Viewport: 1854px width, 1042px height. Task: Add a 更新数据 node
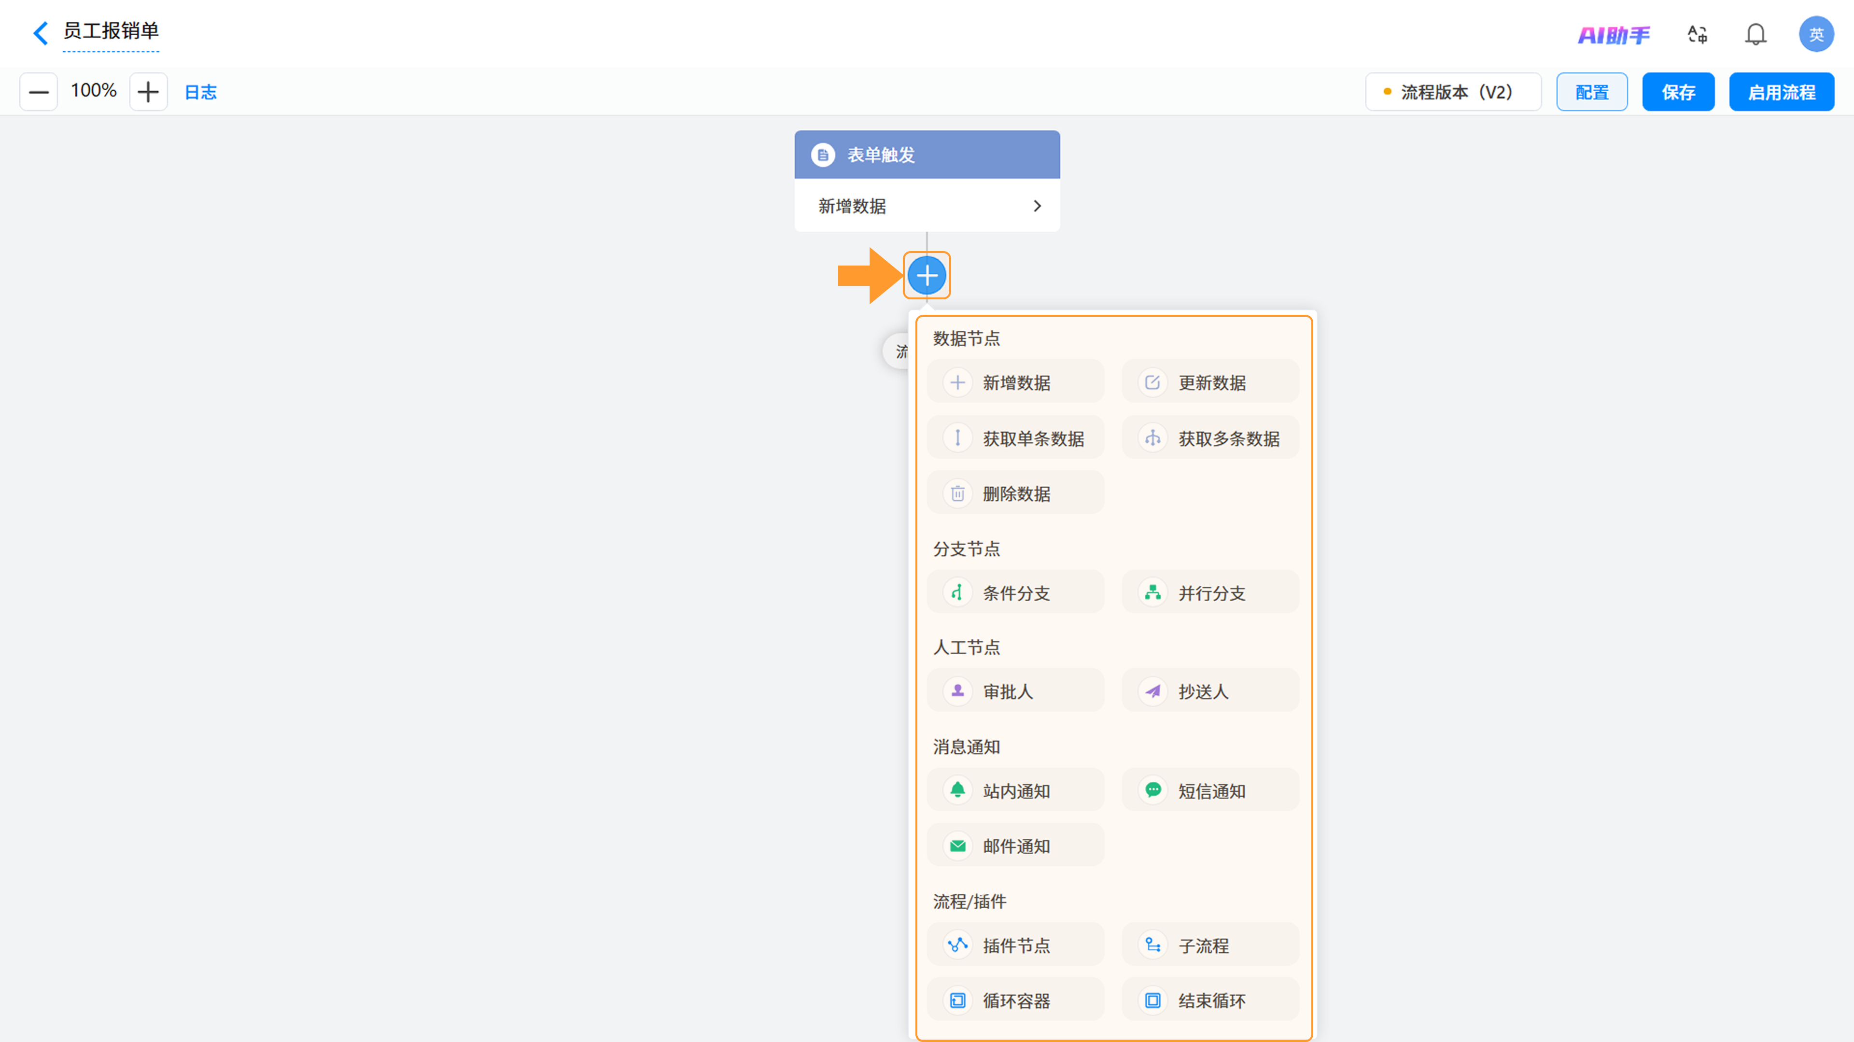pyautogui.click(x=1210, y=382)
